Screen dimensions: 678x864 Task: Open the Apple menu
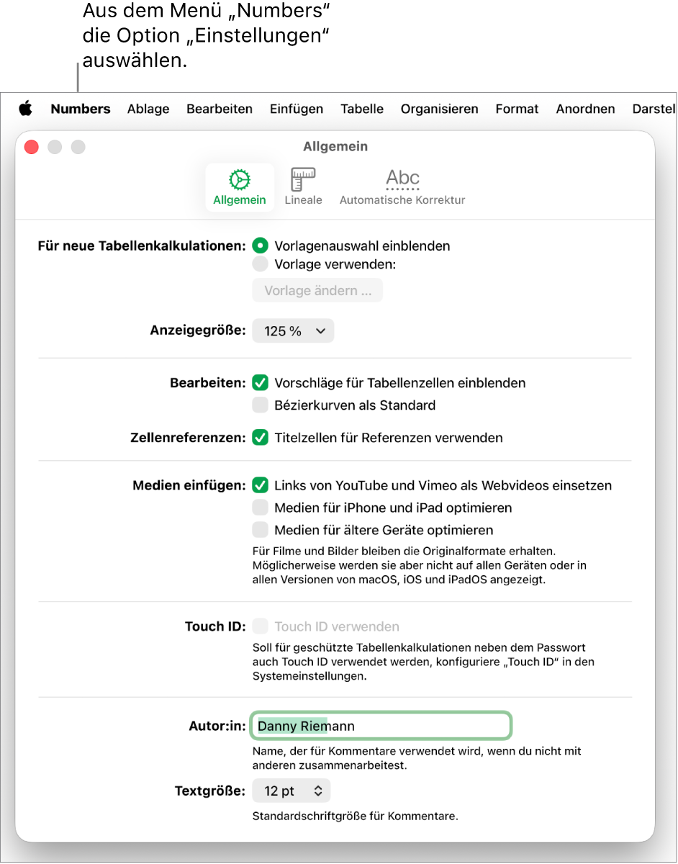26,109
